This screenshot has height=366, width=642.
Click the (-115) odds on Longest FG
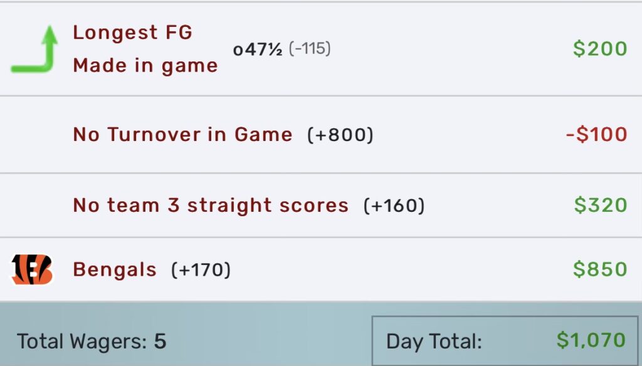tap(310, 49)
